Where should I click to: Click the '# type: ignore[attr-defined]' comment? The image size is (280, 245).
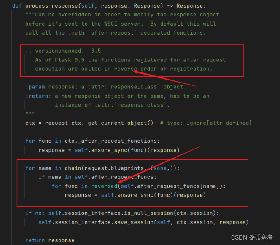point(206,123)
